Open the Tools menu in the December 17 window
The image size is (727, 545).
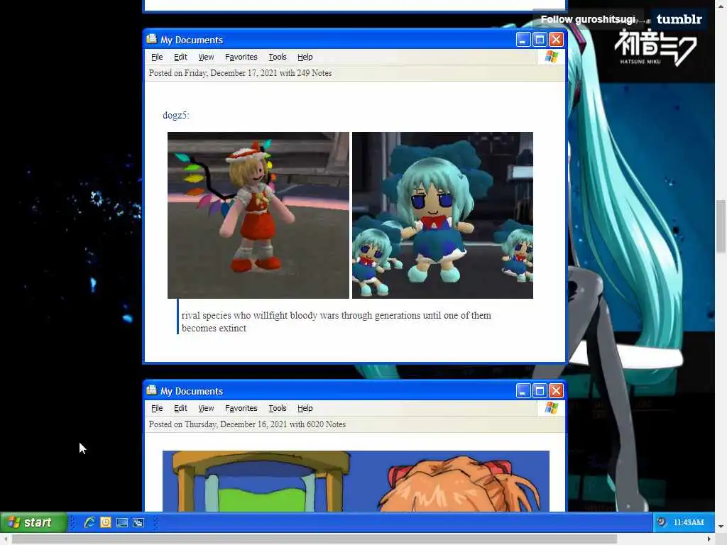[278, 57]
